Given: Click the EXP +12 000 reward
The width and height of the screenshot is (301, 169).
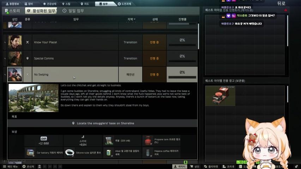Looking at the screenshot, I should 44,141.
